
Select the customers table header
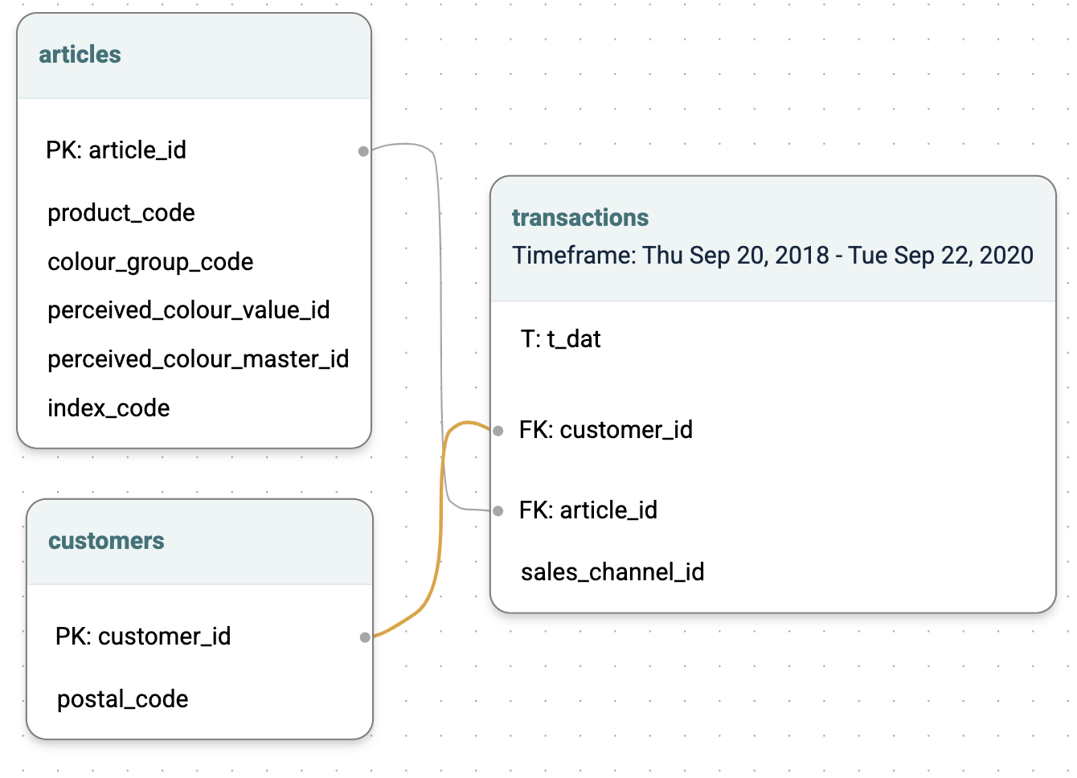click(x=200, y=542)
